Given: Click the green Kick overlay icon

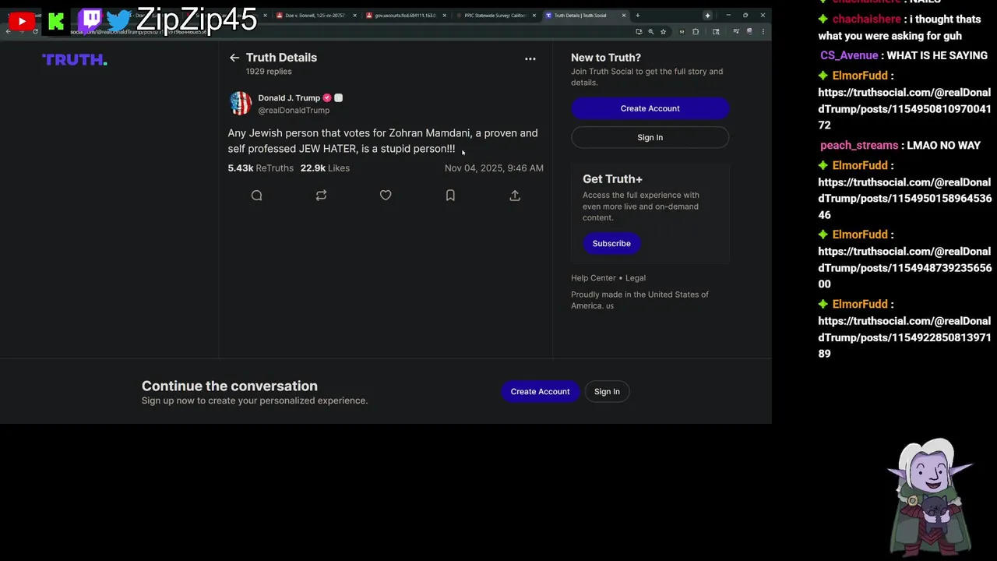Looking at the screenshot, I should click(56, 22).
